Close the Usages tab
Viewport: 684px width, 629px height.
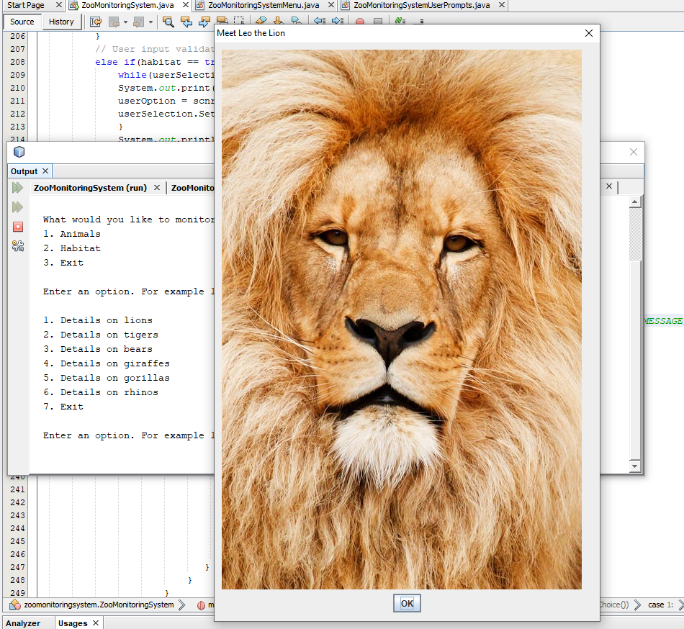(96, 623)
